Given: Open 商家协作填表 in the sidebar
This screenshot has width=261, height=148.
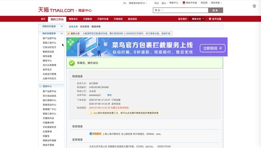Looking at the screenshot, I should (49, 140).
